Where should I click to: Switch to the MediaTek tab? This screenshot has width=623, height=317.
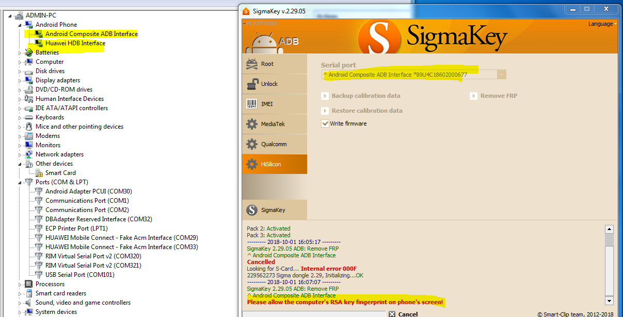click(275, 124)
